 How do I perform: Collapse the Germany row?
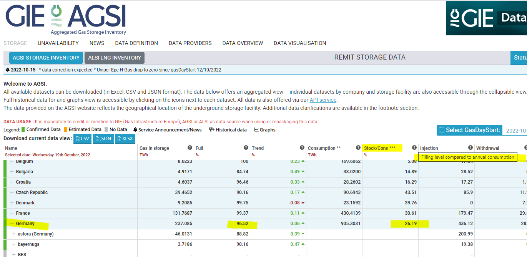[12, 224]
